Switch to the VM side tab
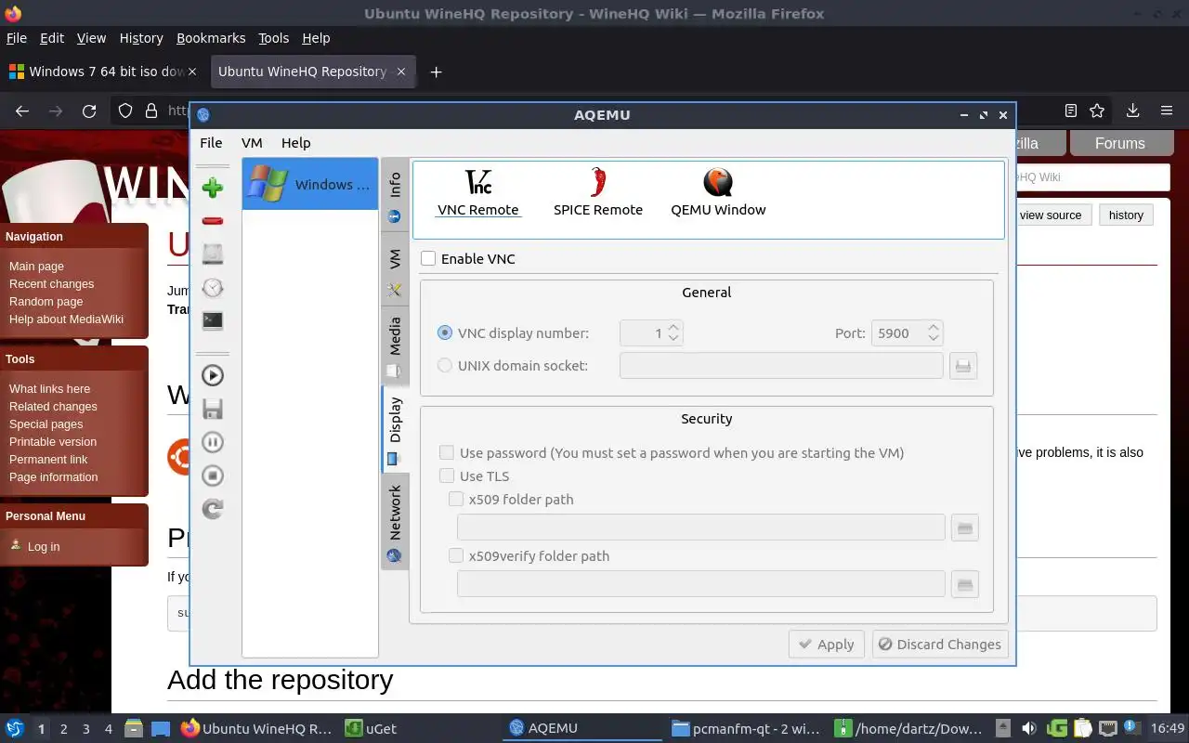 (395, 271)
